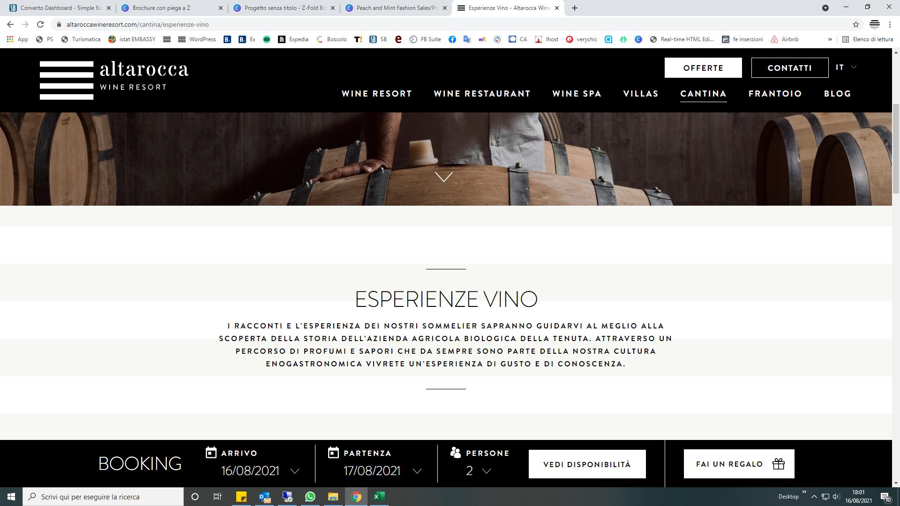Screen dimensions: 900x506
Task: Click the Vedi Disponibilità button
Action: coord(587,464)
